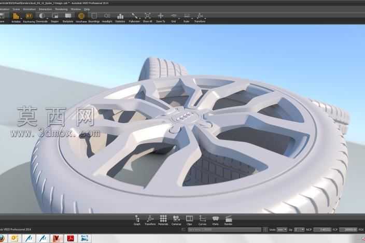Toggle Raytracing mode on toolbar
Screen dimensions: 365x243
[x=29, y=18]
